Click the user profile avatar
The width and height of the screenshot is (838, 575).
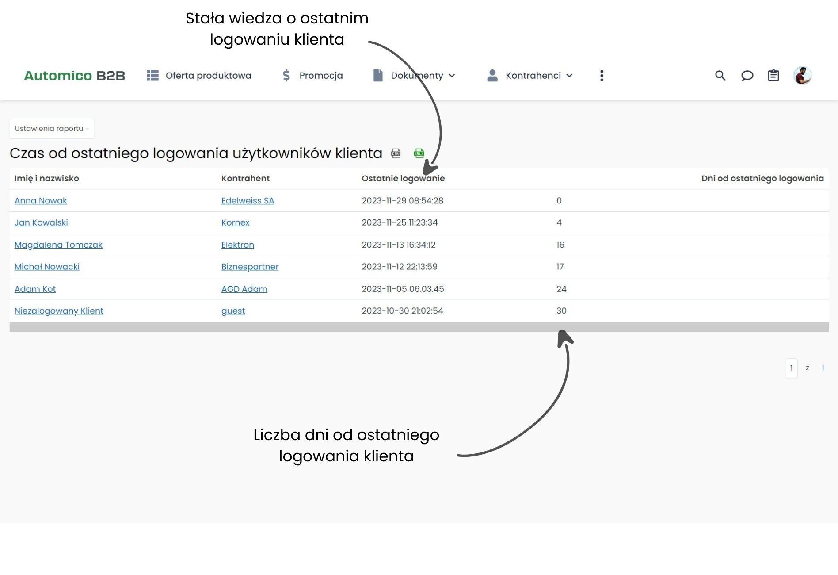pyautogui.click(x=802, y=76)
